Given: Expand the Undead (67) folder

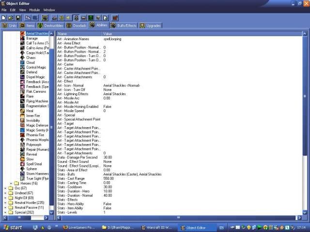Looking at the screenshot, I should click(x=5, y=193).
